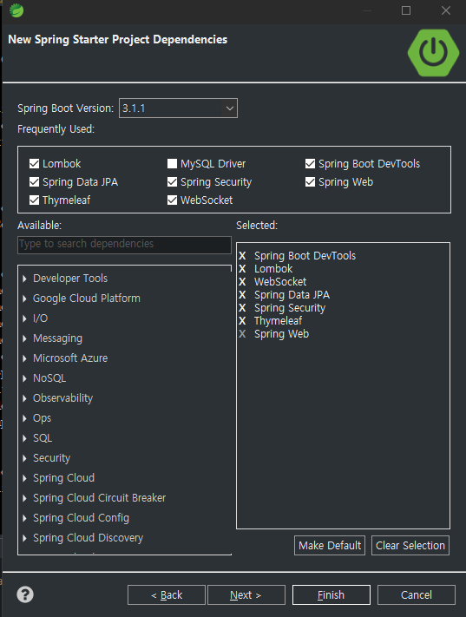Click the Make Default button
The height and width of the screenshot is (617, 466).
[330, 545]
